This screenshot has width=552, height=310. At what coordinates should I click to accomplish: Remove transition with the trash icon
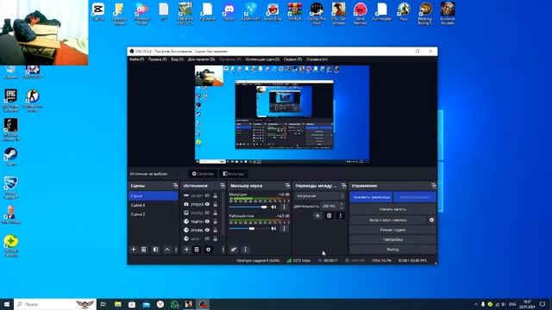329,216
